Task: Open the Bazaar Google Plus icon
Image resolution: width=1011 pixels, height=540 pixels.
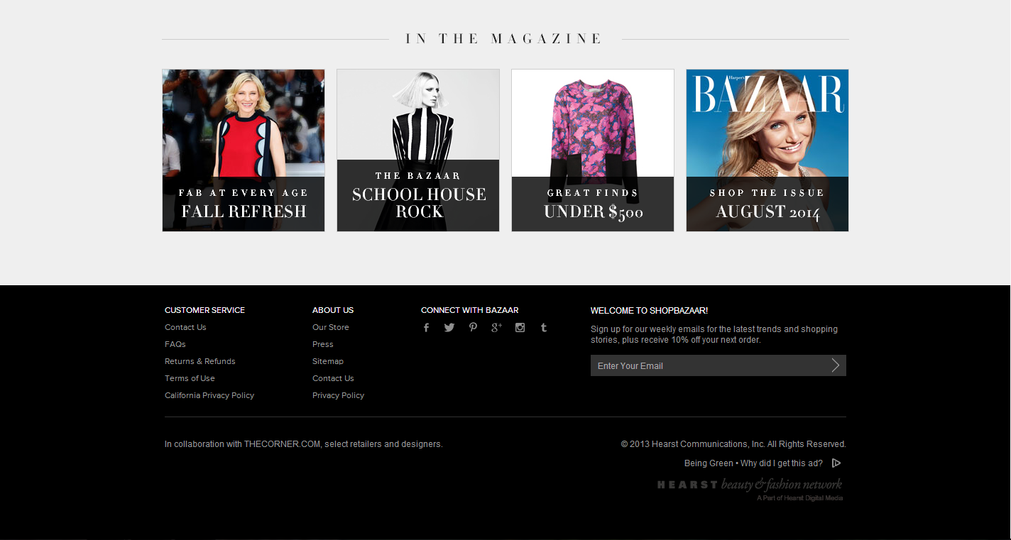Action: coord(496,327)
